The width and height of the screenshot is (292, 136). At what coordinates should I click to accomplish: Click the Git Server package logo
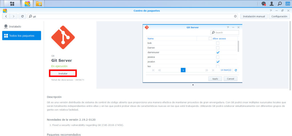point(63,37)
